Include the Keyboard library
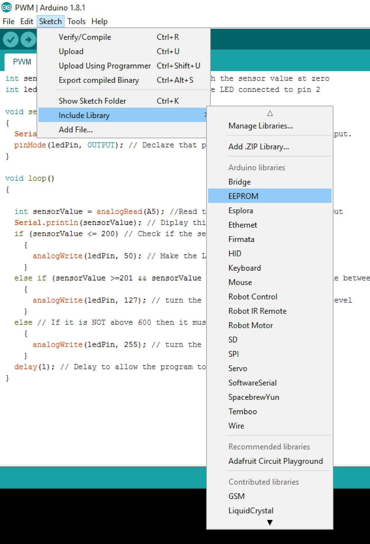This screenshot has width=370, height=544. [x=270, y=268]
